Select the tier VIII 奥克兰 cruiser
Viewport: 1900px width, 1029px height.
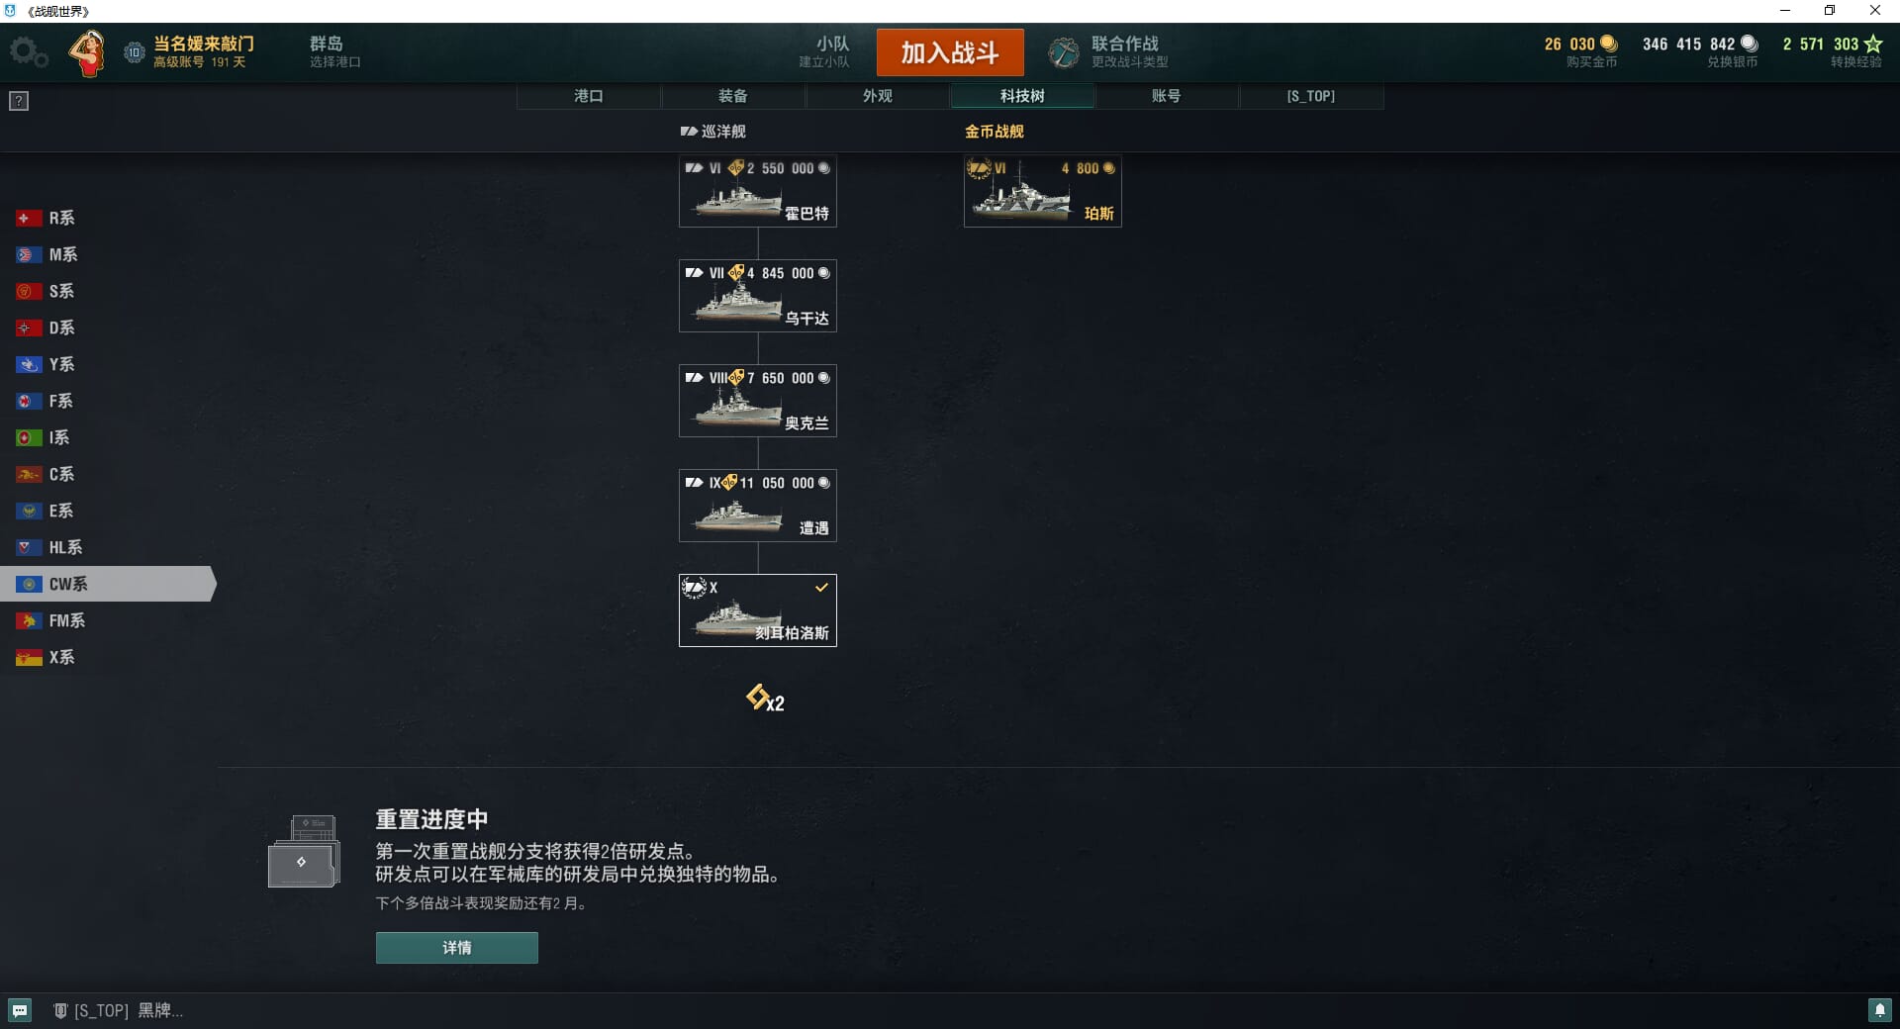(x=758, y=401)
